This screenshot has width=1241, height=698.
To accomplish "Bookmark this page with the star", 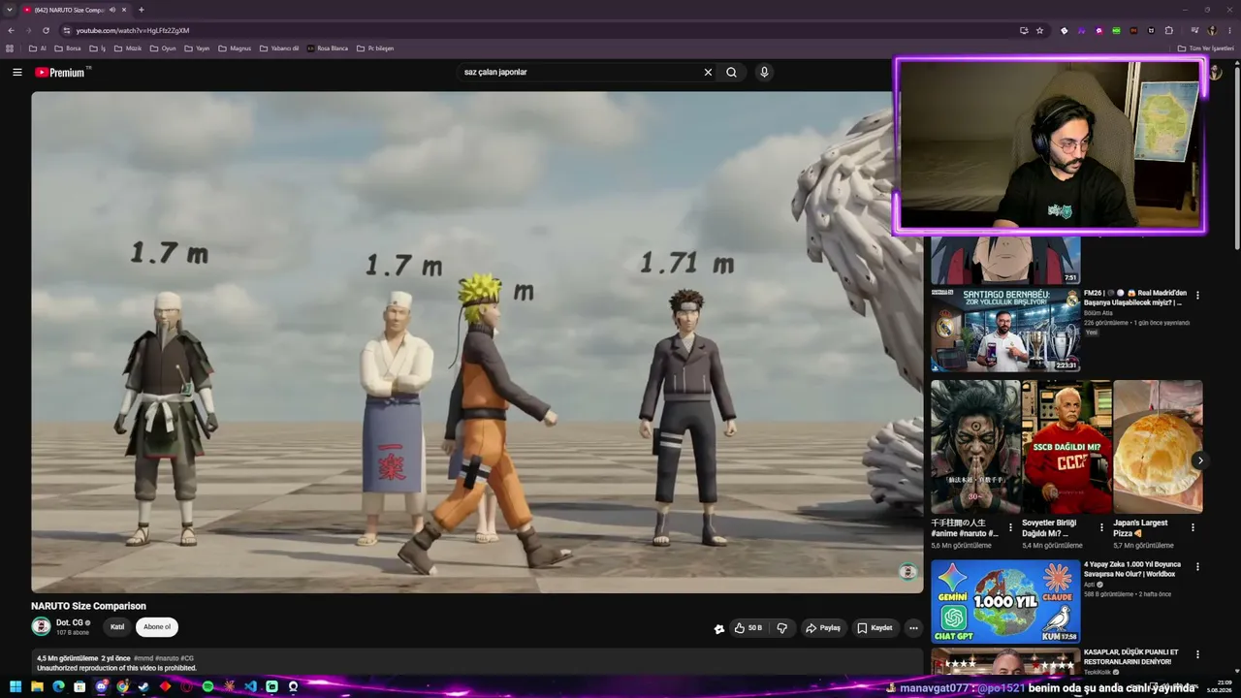I will tap(1039, 30).
